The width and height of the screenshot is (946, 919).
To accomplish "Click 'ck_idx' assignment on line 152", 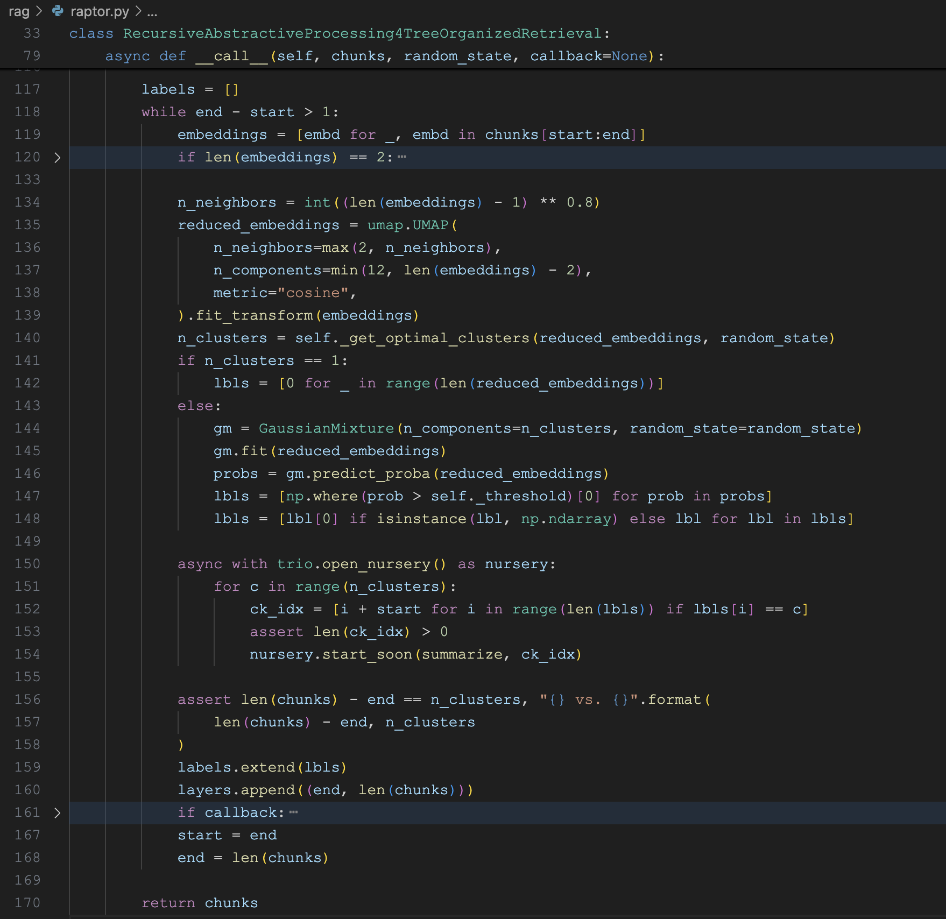I will click(277, 609).
